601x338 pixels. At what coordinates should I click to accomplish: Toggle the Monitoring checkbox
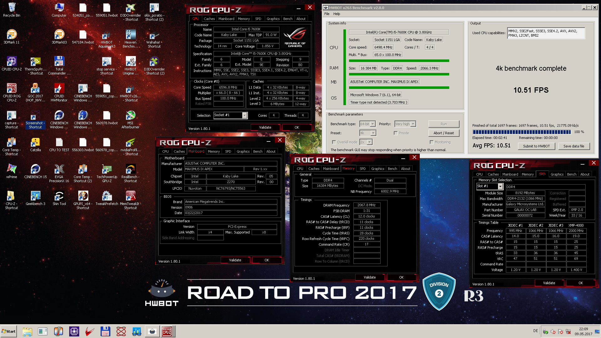432,142
